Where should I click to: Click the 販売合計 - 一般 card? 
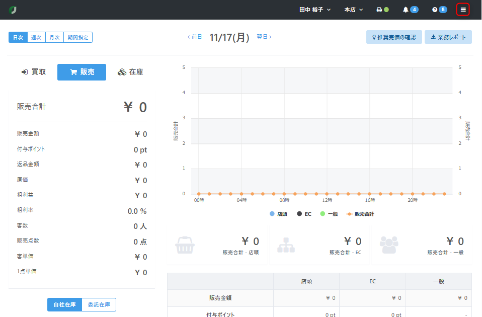tap(422, 246)
